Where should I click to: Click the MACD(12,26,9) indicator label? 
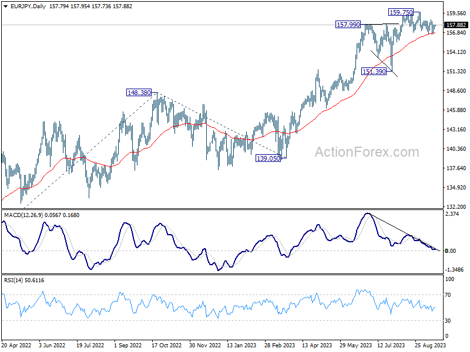(x=23, y=215)
